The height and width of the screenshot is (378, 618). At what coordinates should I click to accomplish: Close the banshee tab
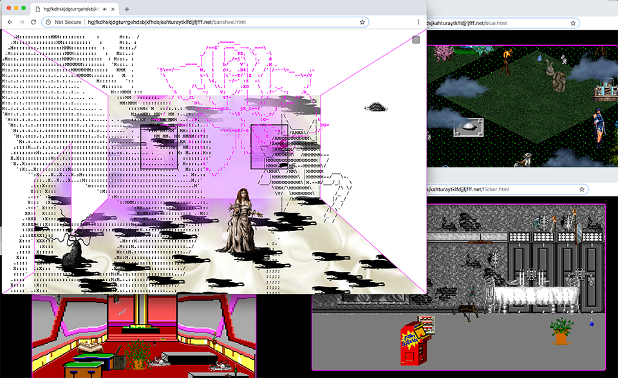114,9
